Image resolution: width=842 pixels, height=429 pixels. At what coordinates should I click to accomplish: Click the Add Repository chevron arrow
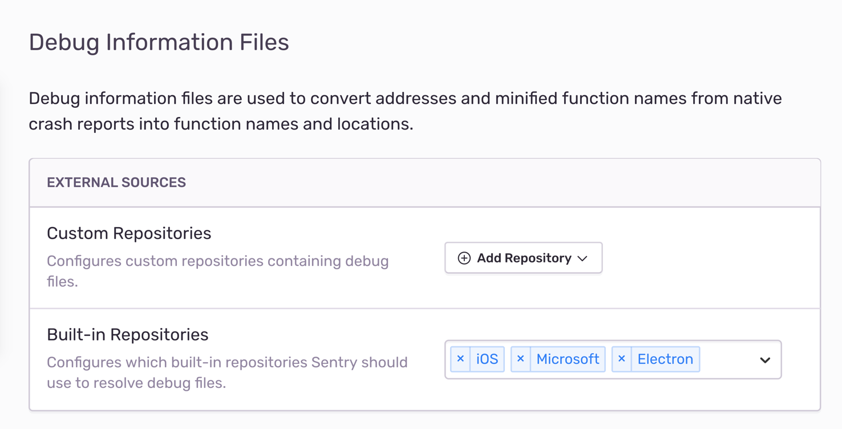coord(582,258)
